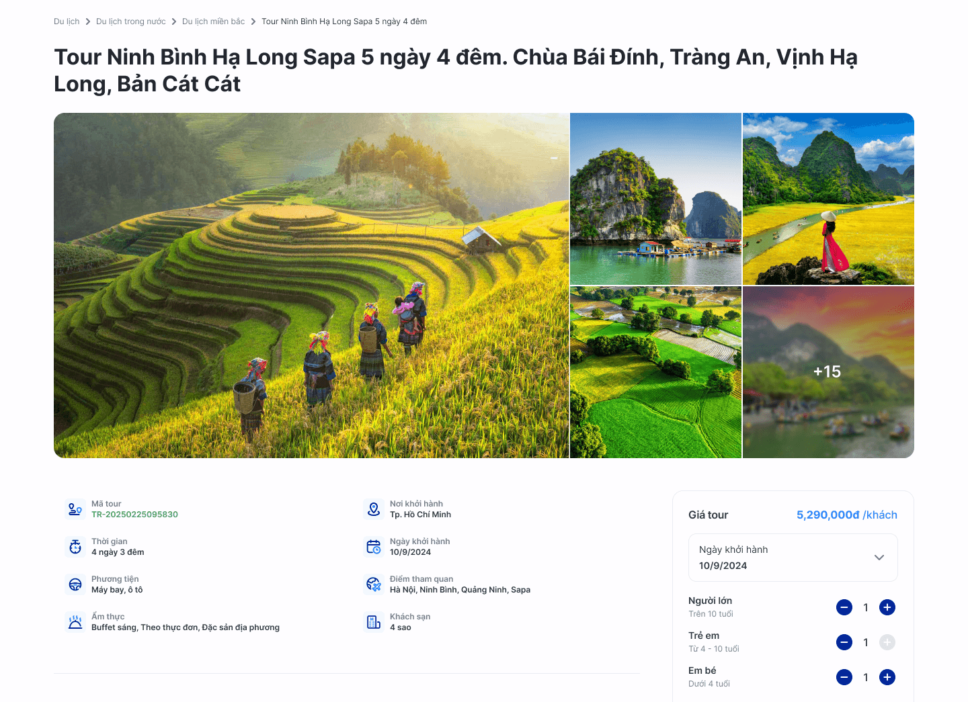Image resolution: width=968 pixels, height=702 pixels.
Task: Click the calendar icon beside Ngày khởi hành
Action: 374,547
